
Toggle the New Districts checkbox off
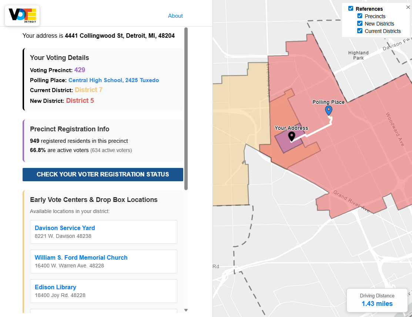tap(360, 23)
